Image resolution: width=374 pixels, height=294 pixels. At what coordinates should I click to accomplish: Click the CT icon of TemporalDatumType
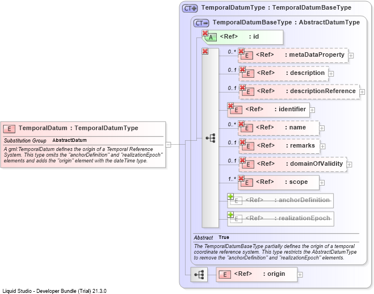click(190, 9)
